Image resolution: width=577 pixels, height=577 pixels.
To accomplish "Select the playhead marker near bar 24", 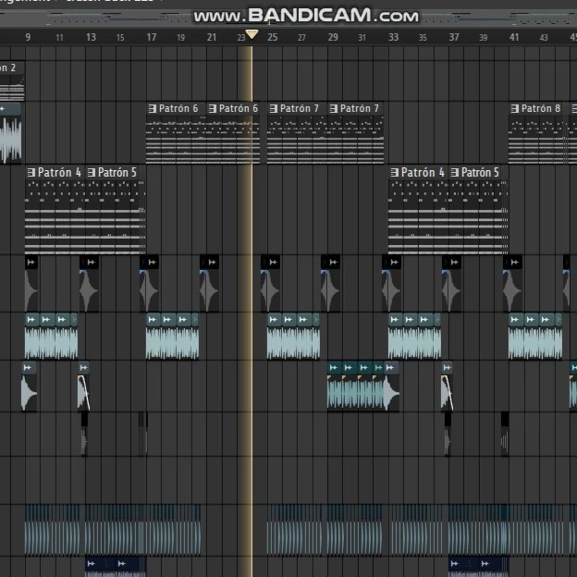I will (252, 34).
